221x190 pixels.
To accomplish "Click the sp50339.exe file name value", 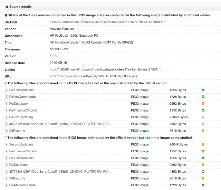I will pos(59,49).
